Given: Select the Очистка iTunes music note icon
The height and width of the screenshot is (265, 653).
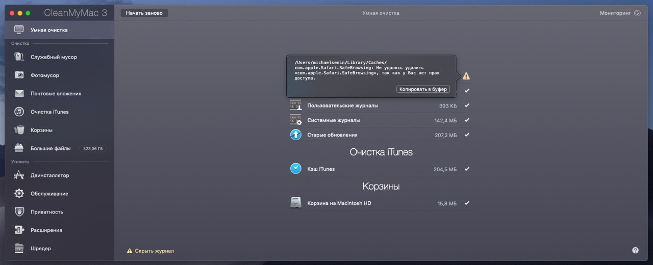Looking at the screenshot, I should tap(19, 112).
